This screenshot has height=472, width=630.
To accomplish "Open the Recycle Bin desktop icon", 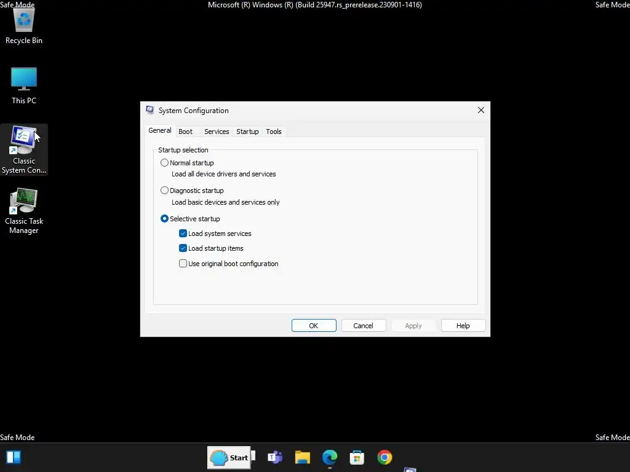I will coord(24,26).
